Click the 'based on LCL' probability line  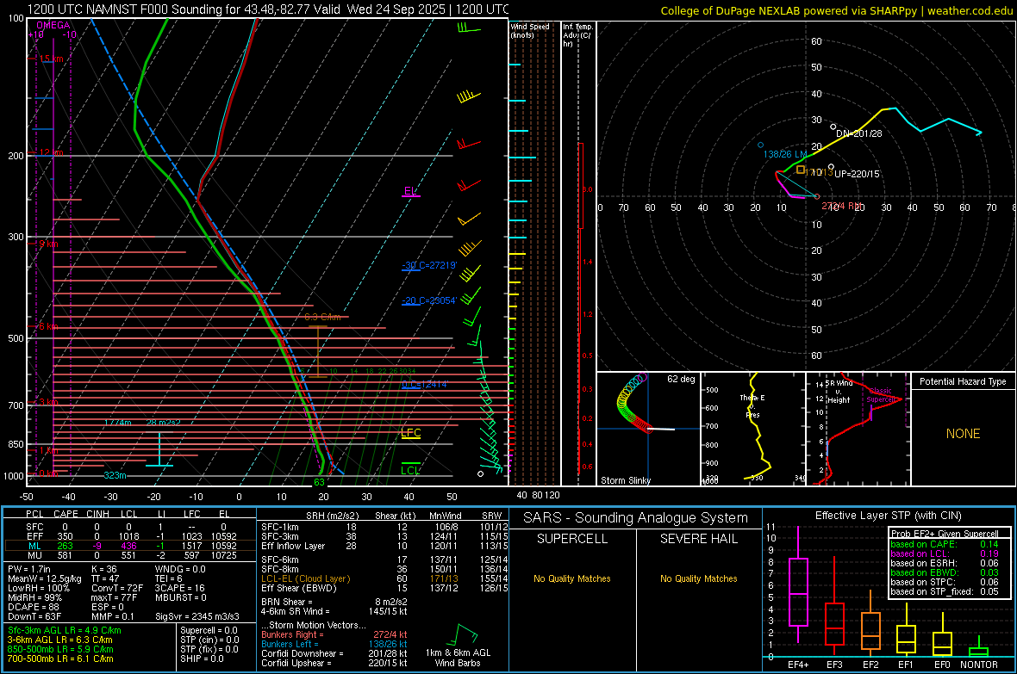(x=945, y=553)
